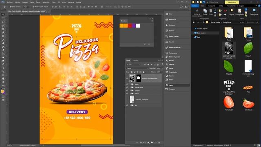261x147 pixels.
Task: Click Propiedades in the Explorer ribbon
Action: 239,12
